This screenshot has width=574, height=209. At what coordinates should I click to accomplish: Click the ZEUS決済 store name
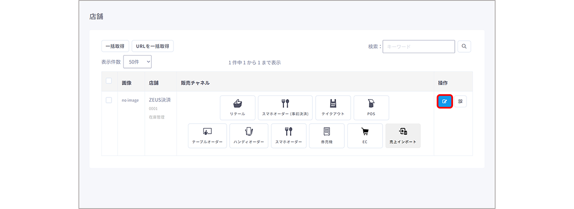tap(160, 100)
